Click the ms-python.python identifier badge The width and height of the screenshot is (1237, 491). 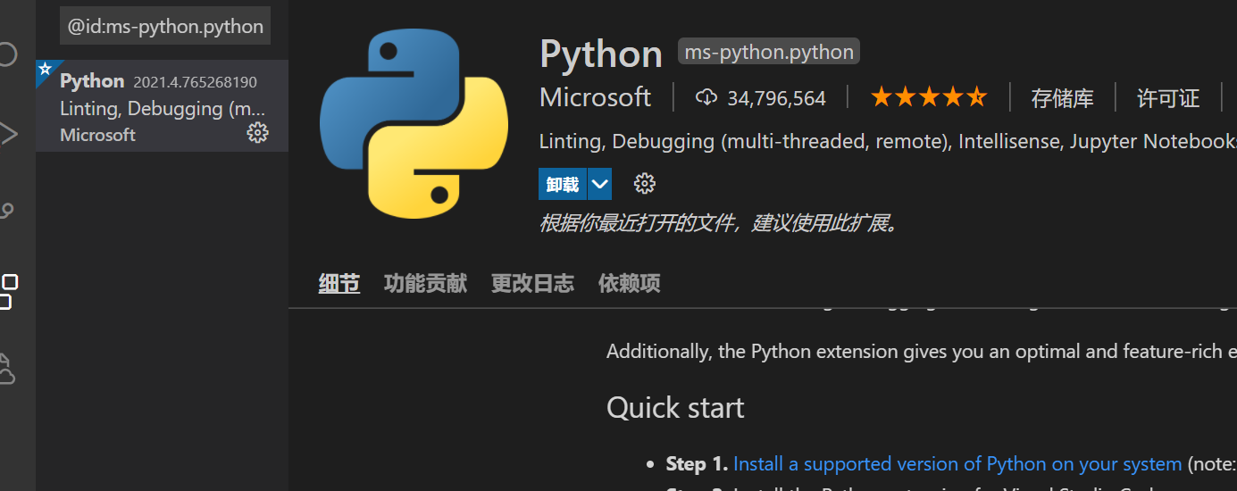click(x=769, y=53)
